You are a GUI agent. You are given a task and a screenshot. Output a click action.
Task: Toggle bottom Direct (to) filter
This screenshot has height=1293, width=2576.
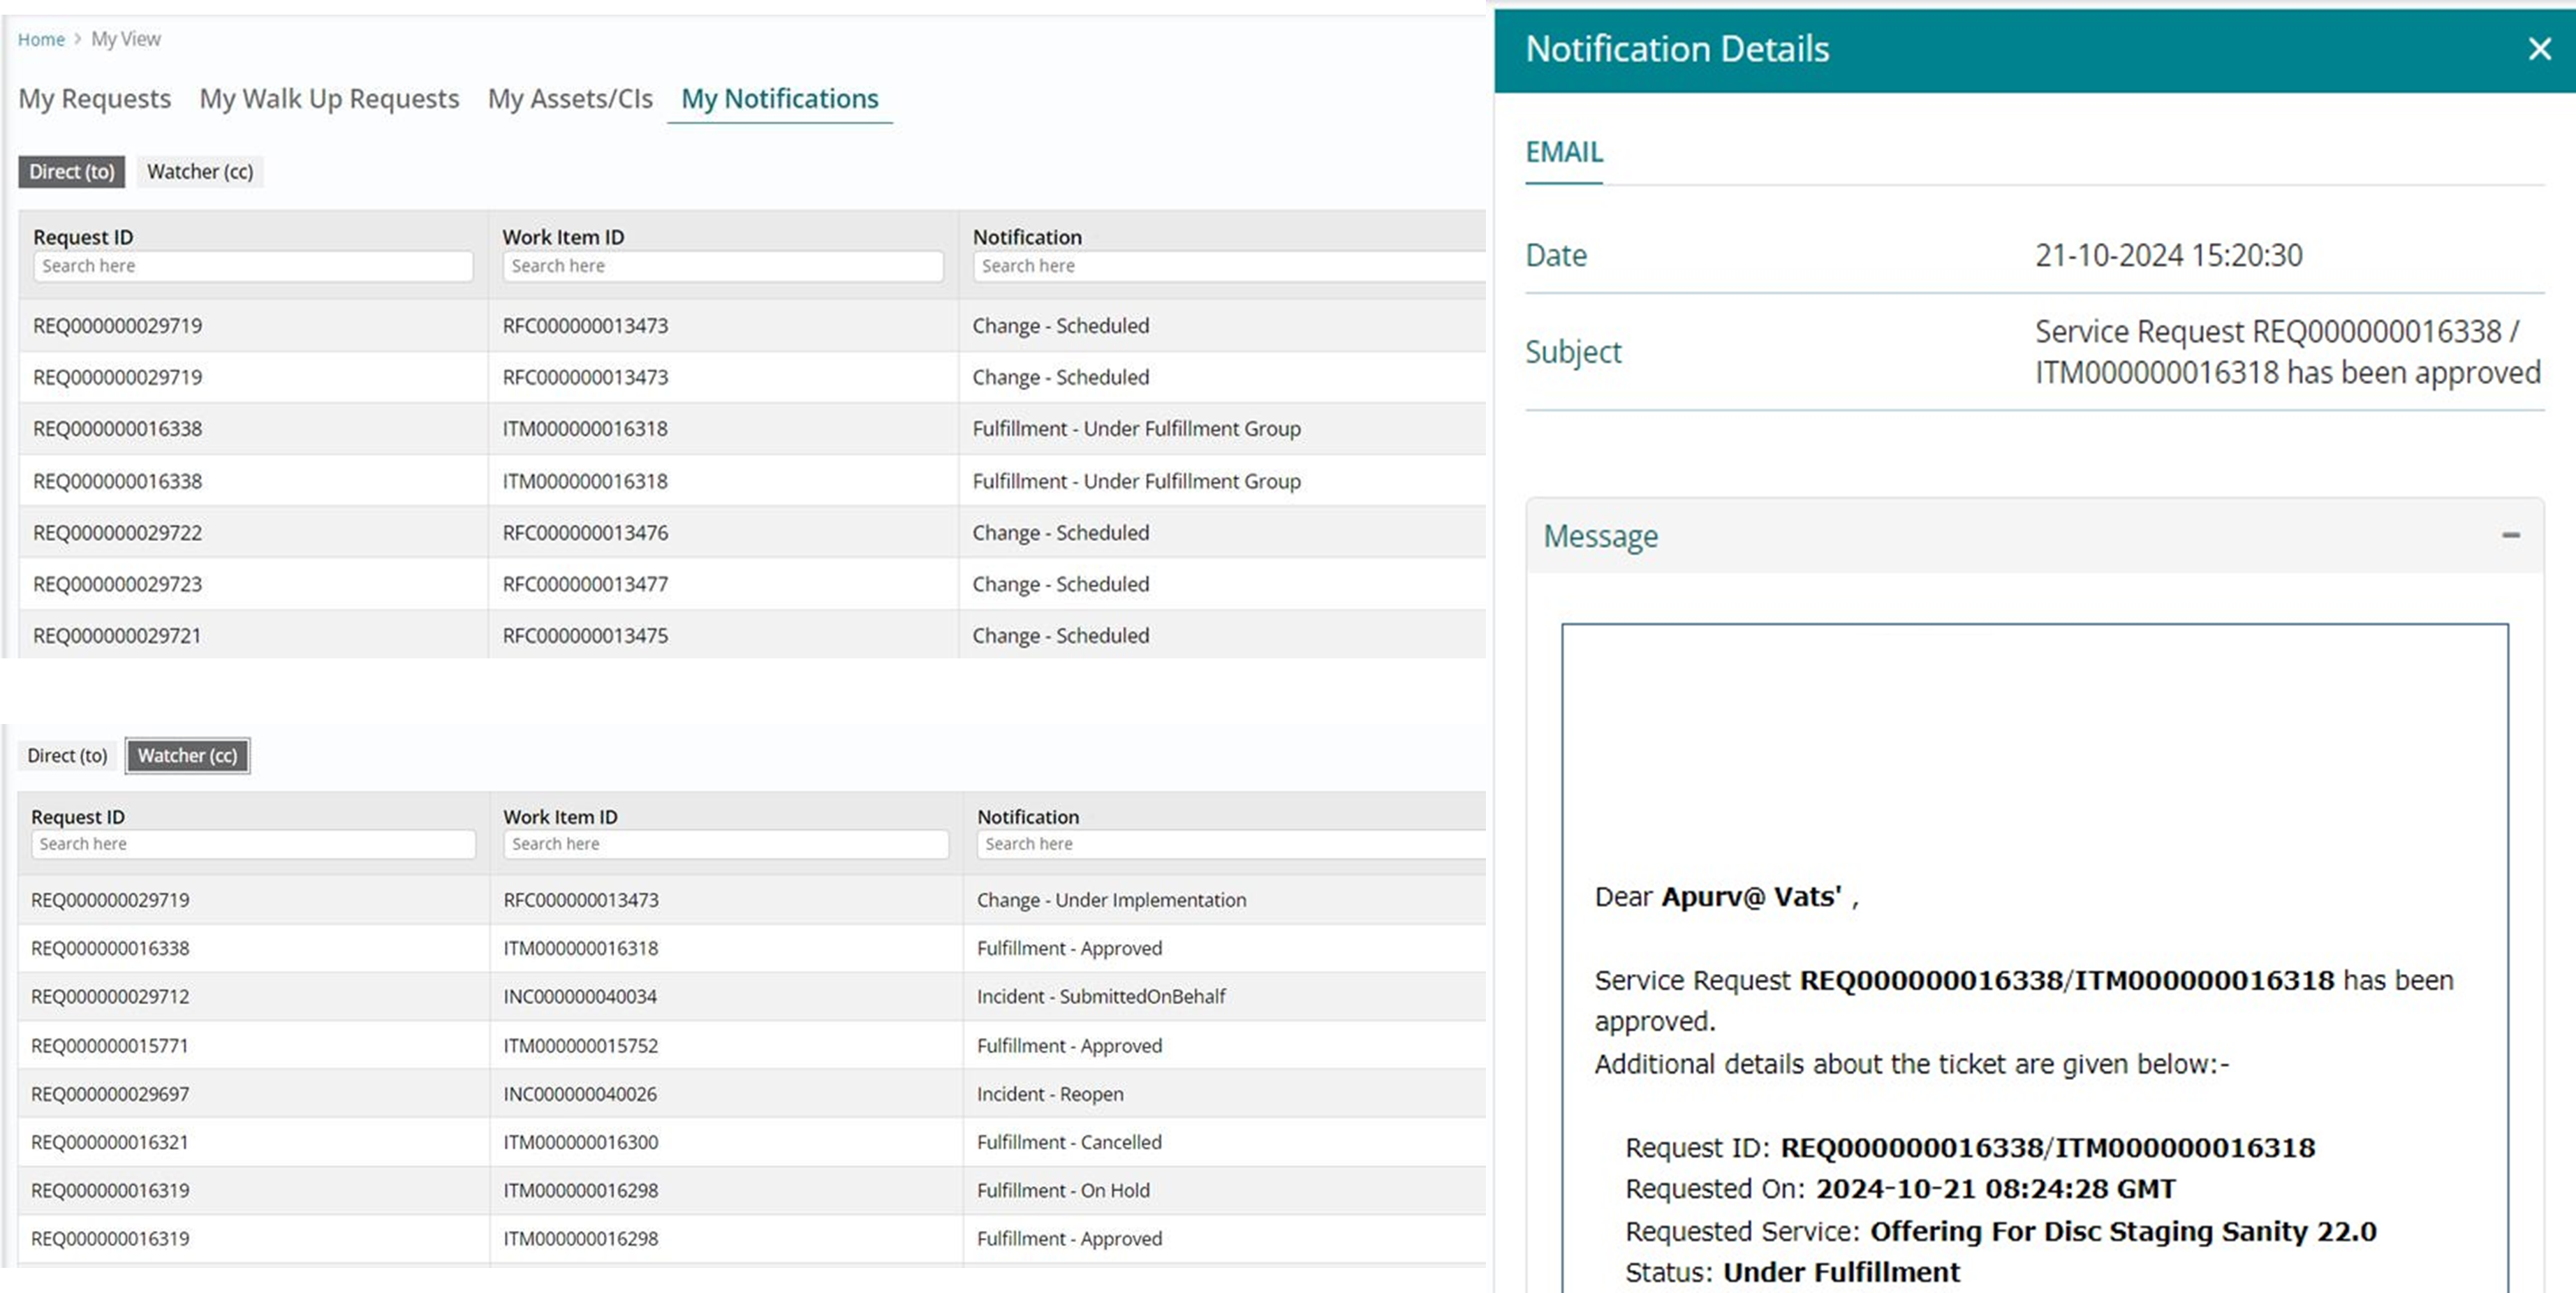pyautogui.click(x=67, y=756)
